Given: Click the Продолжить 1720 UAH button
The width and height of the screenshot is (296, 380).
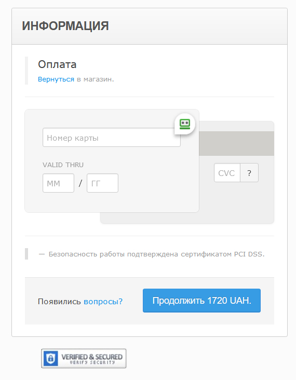Looking at the screenshot, I should tap(201, 301).
